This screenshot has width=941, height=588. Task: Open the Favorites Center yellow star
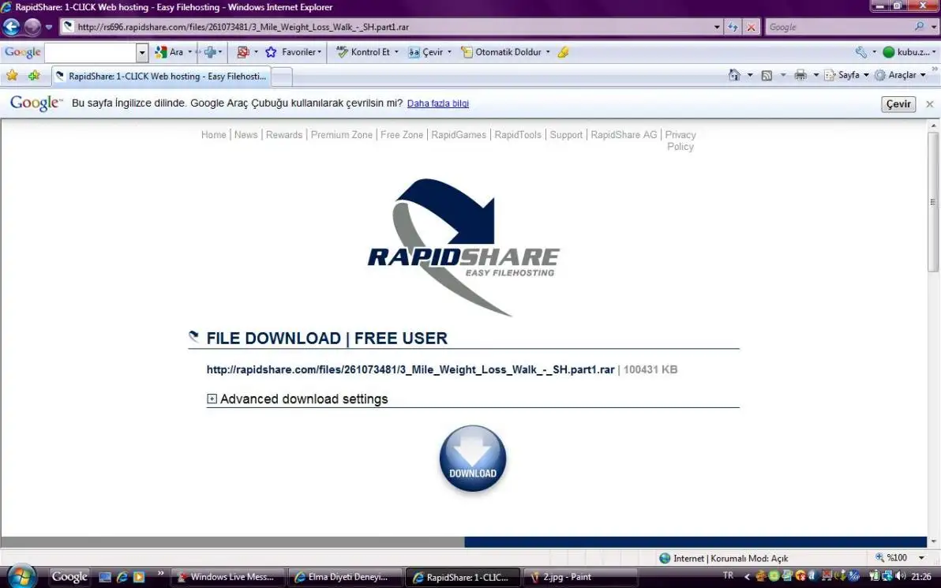(x=12, y=76)
